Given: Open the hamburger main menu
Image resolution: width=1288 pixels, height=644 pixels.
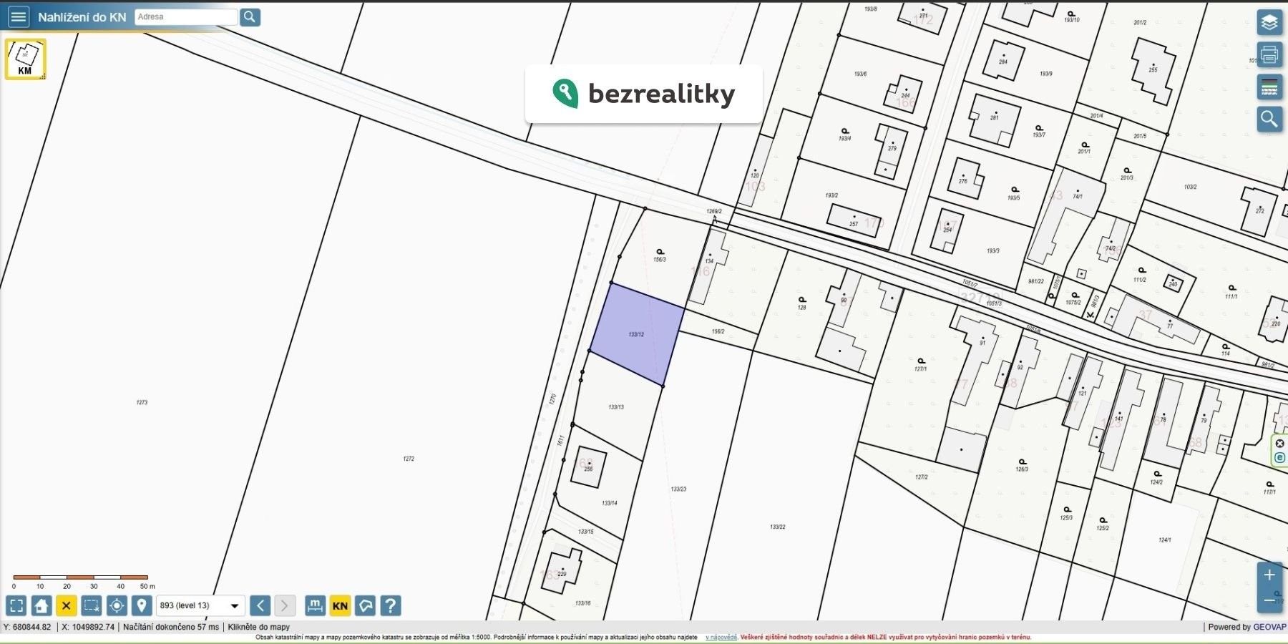Looking at the screenshot, I should coord(19,16).
